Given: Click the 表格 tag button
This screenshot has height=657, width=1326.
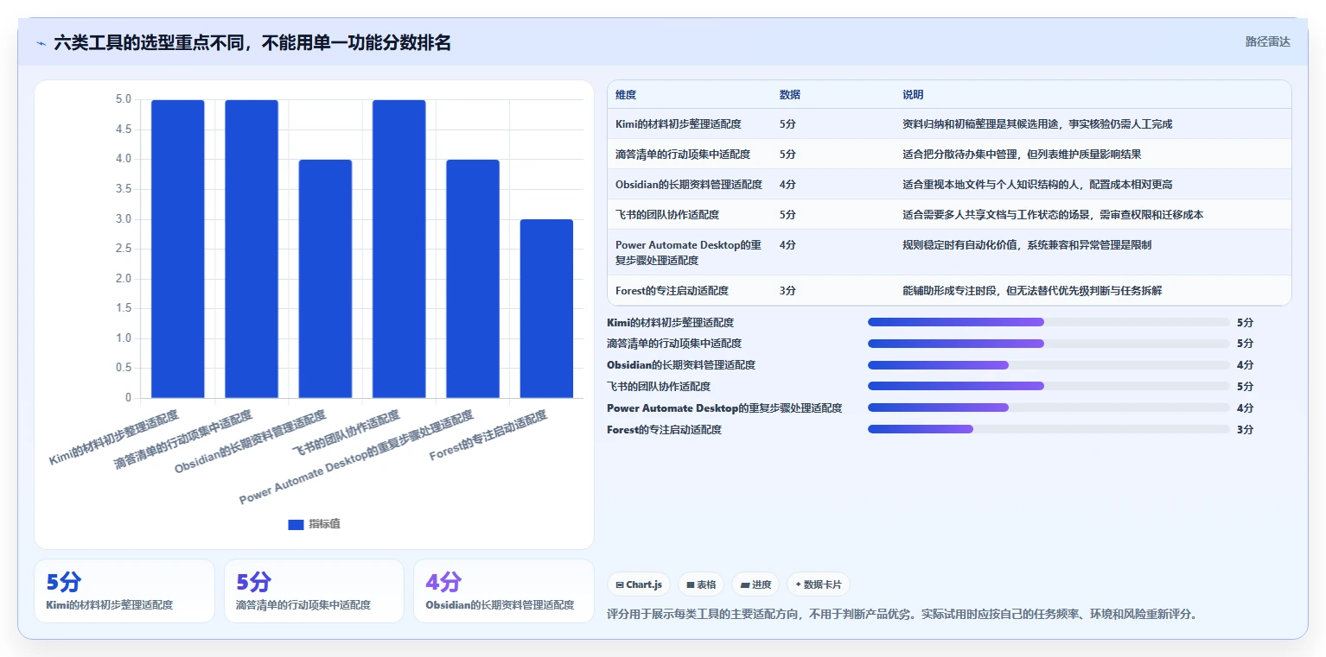Looking at the screenshot, I should click(701, 584).
